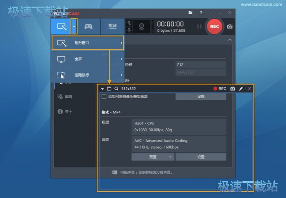Click the Shift+F12 hotkey field
The image size is (286, 198).
click(x=201, y=73)
